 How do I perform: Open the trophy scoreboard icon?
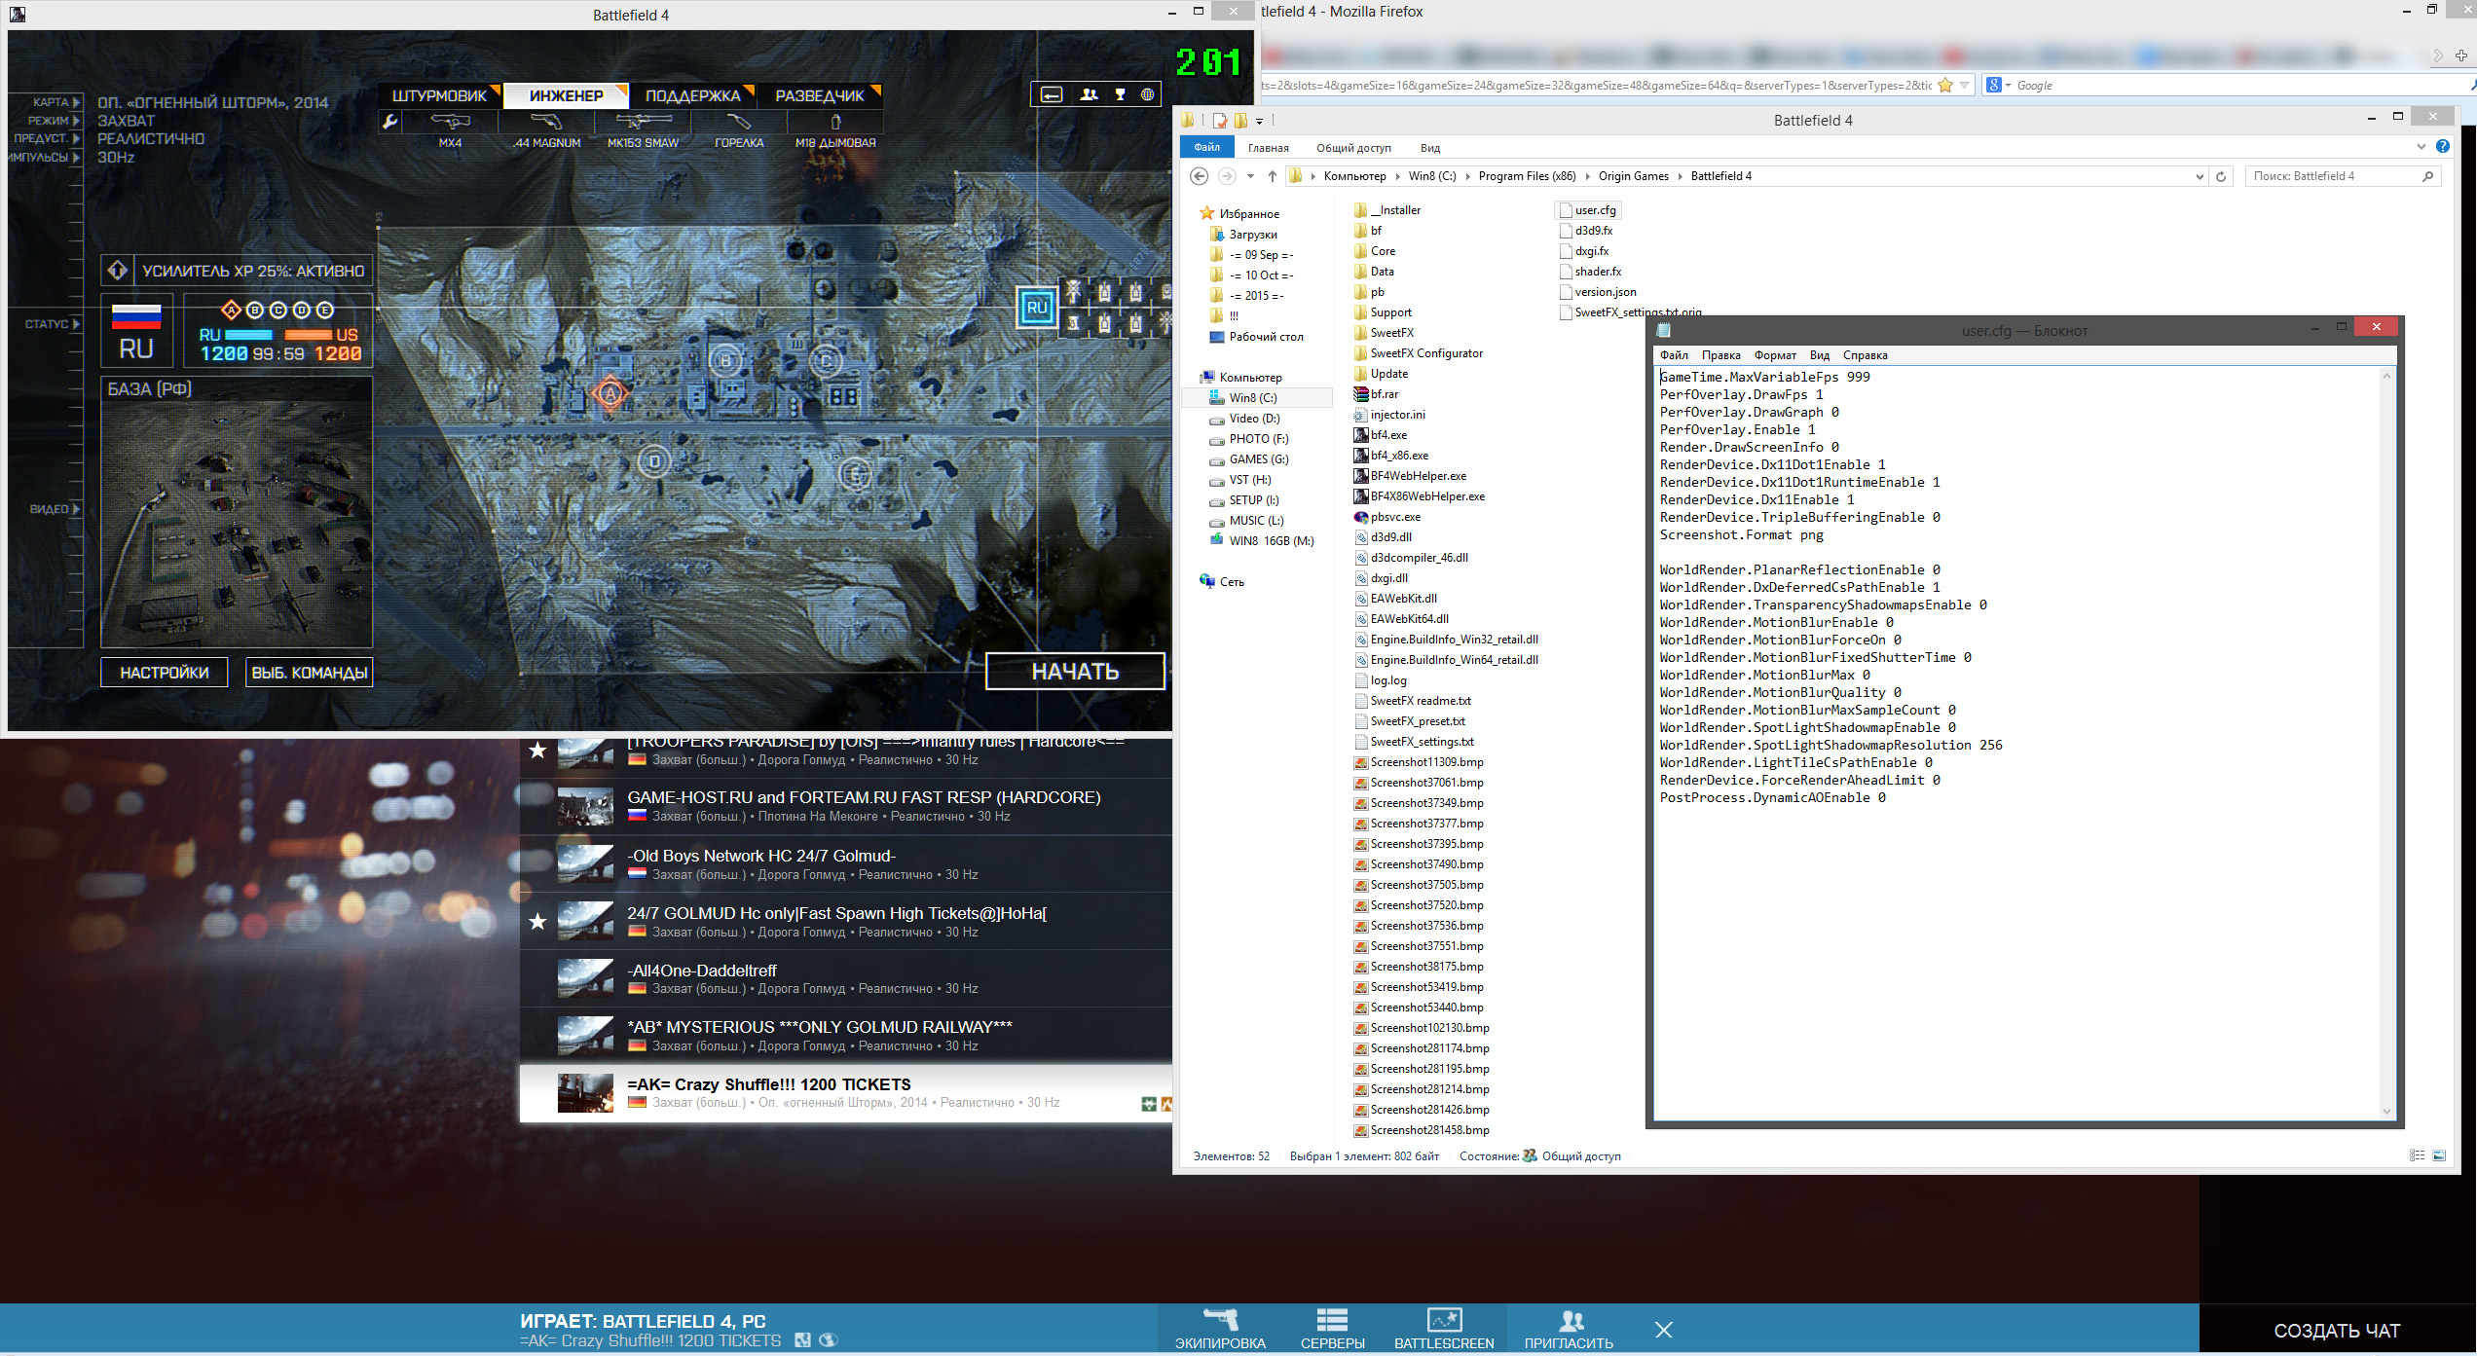click(x=1120, y=94)
